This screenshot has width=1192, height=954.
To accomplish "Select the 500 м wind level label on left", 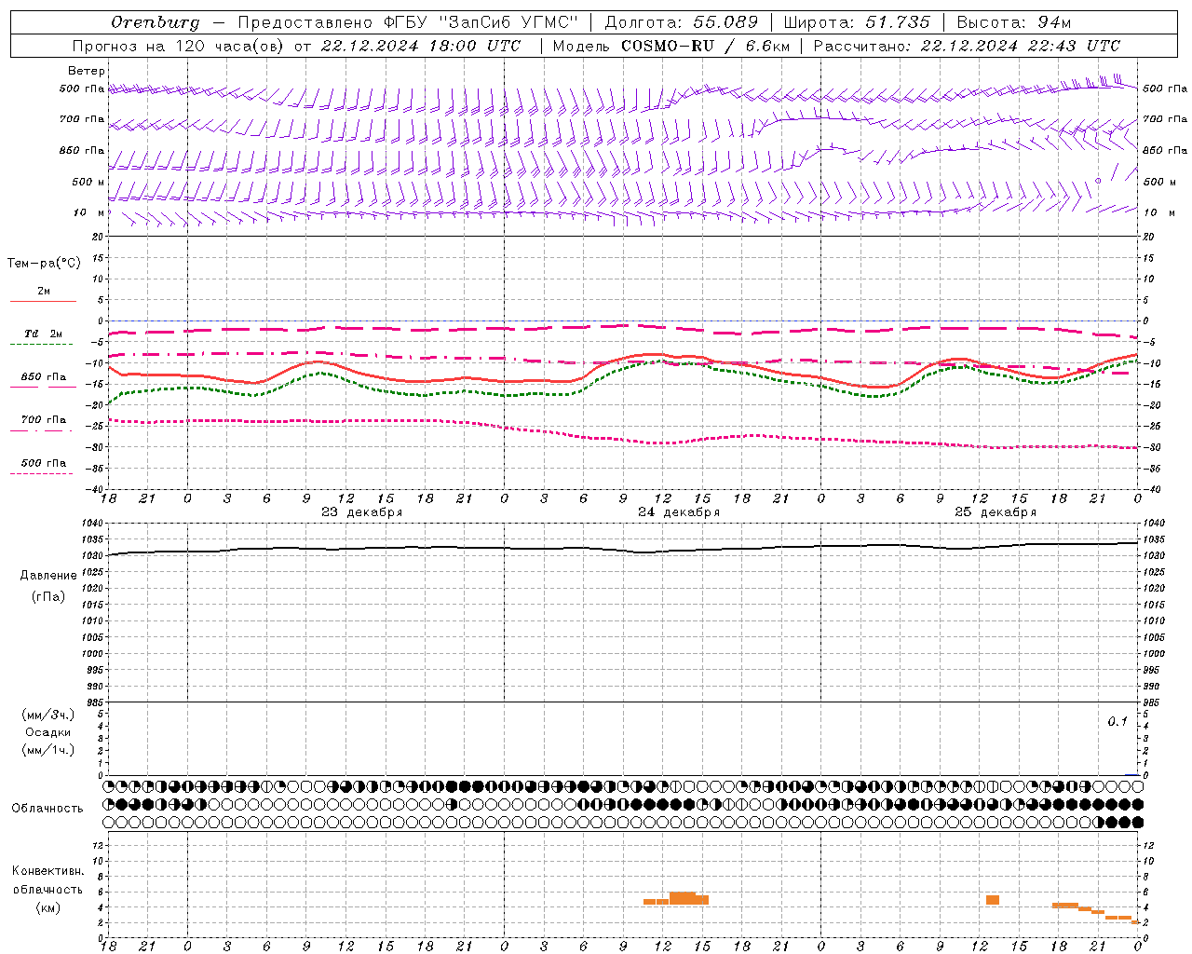I will tap(88, 182).
